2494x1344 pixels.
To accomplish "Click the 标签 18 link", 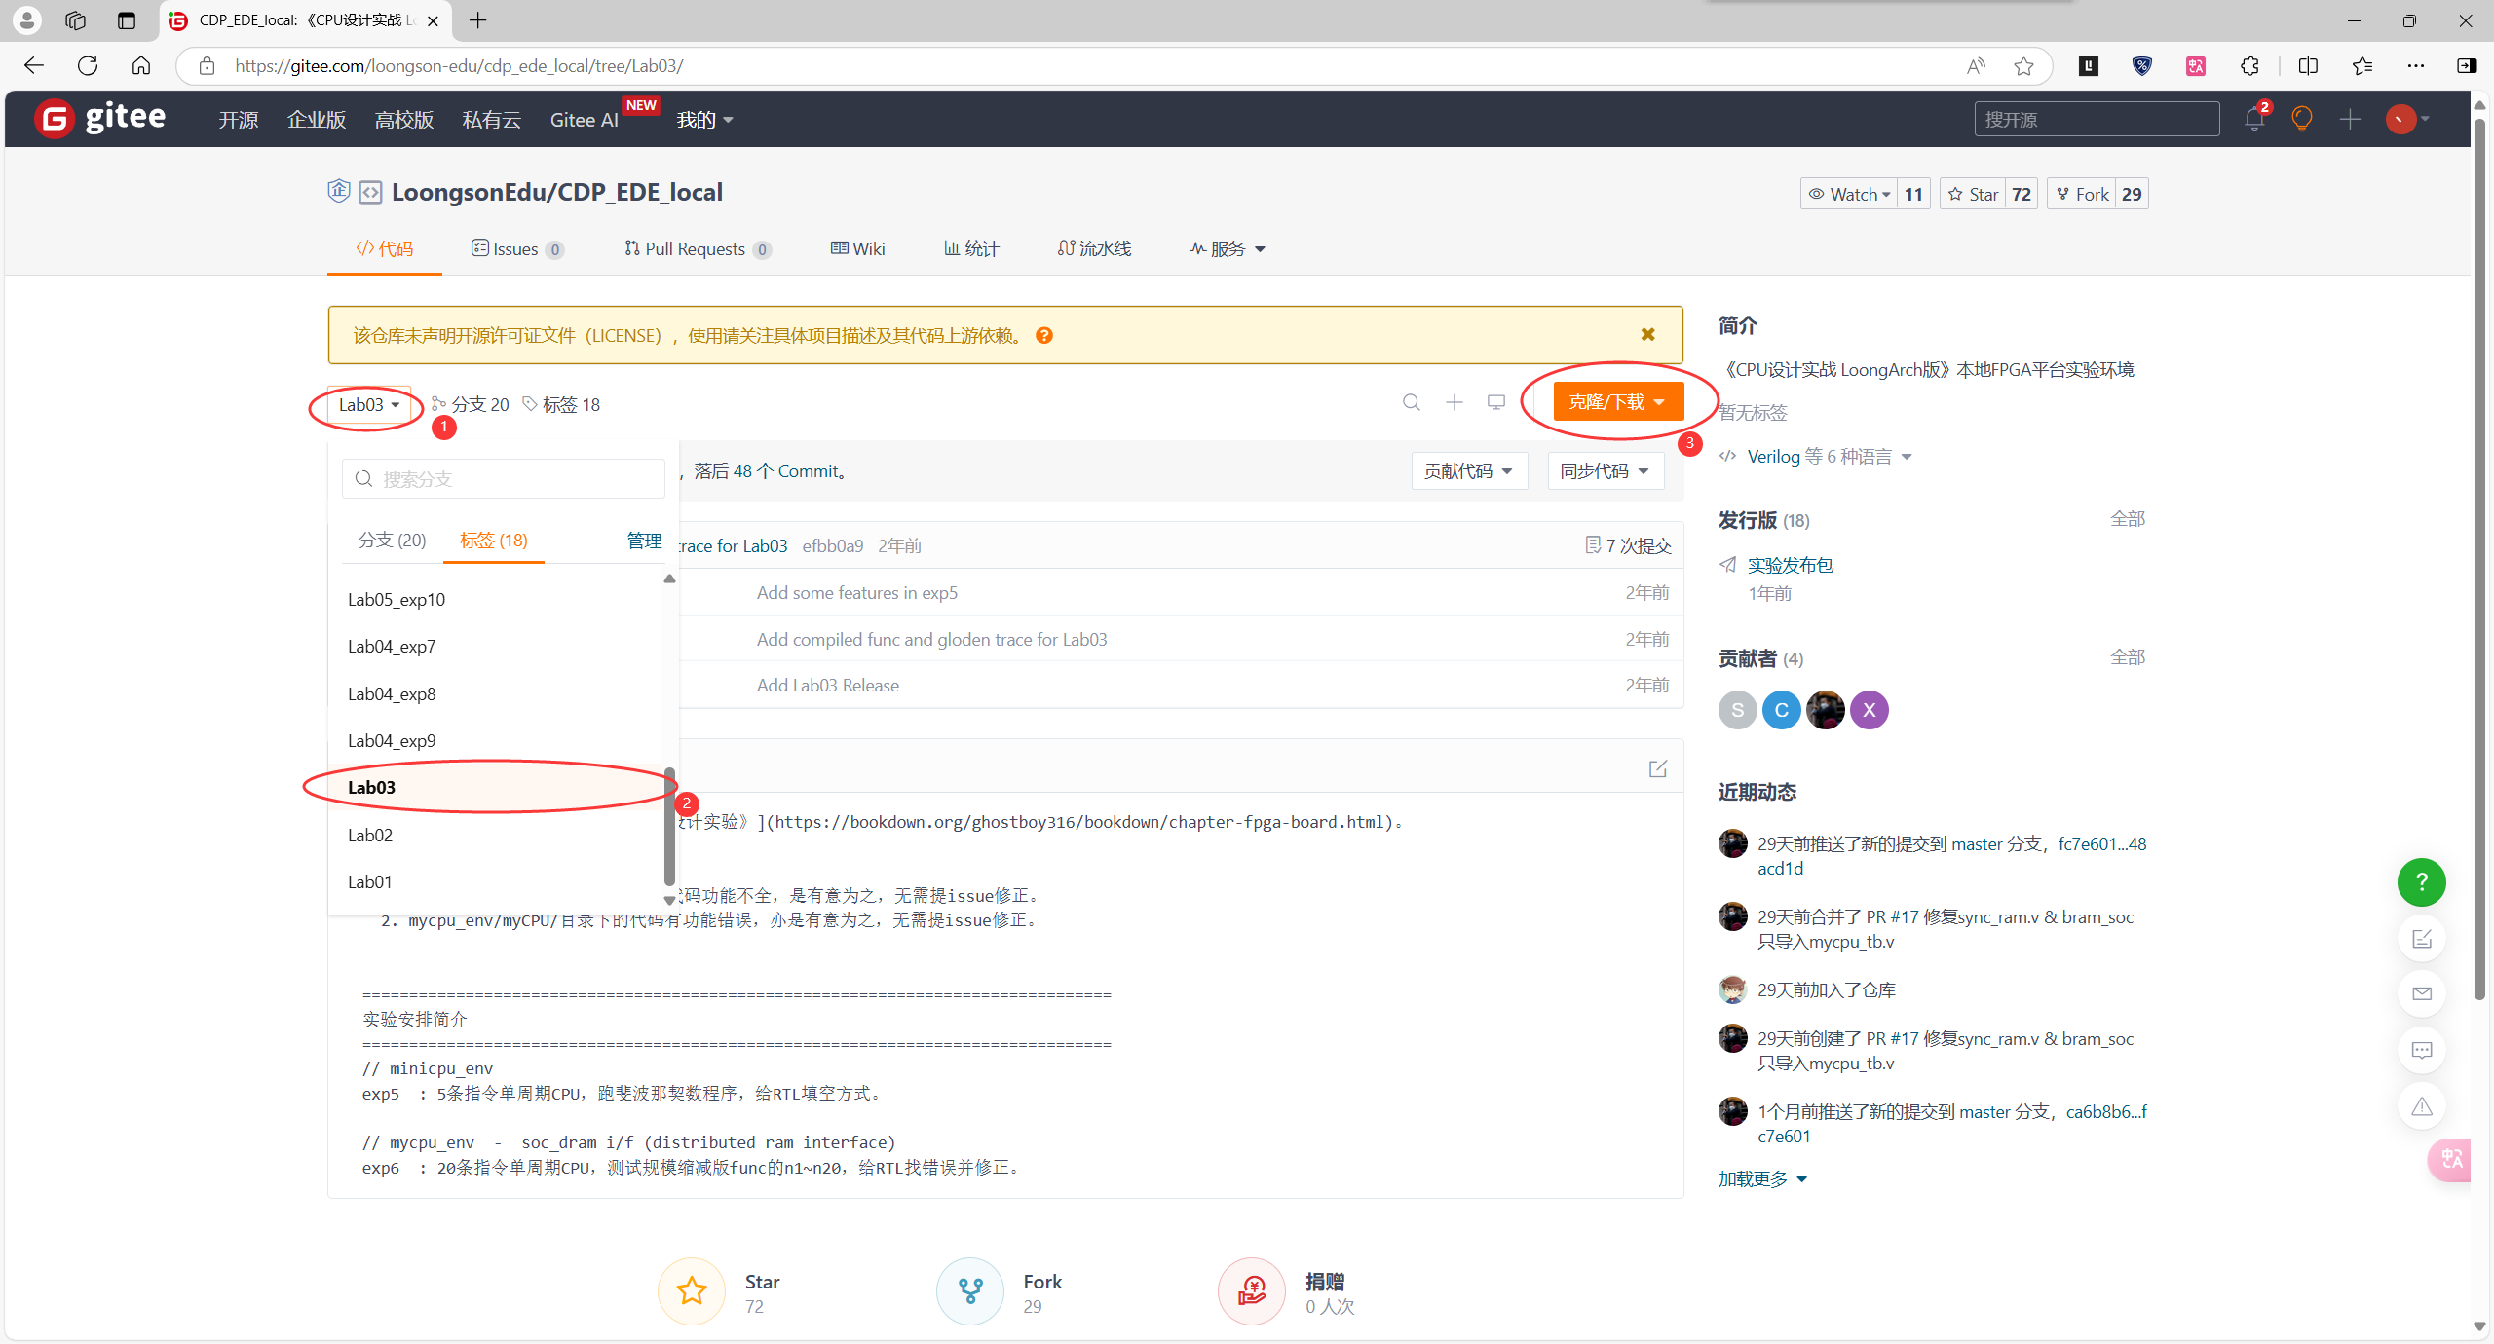I will click(x=562, y=405).
